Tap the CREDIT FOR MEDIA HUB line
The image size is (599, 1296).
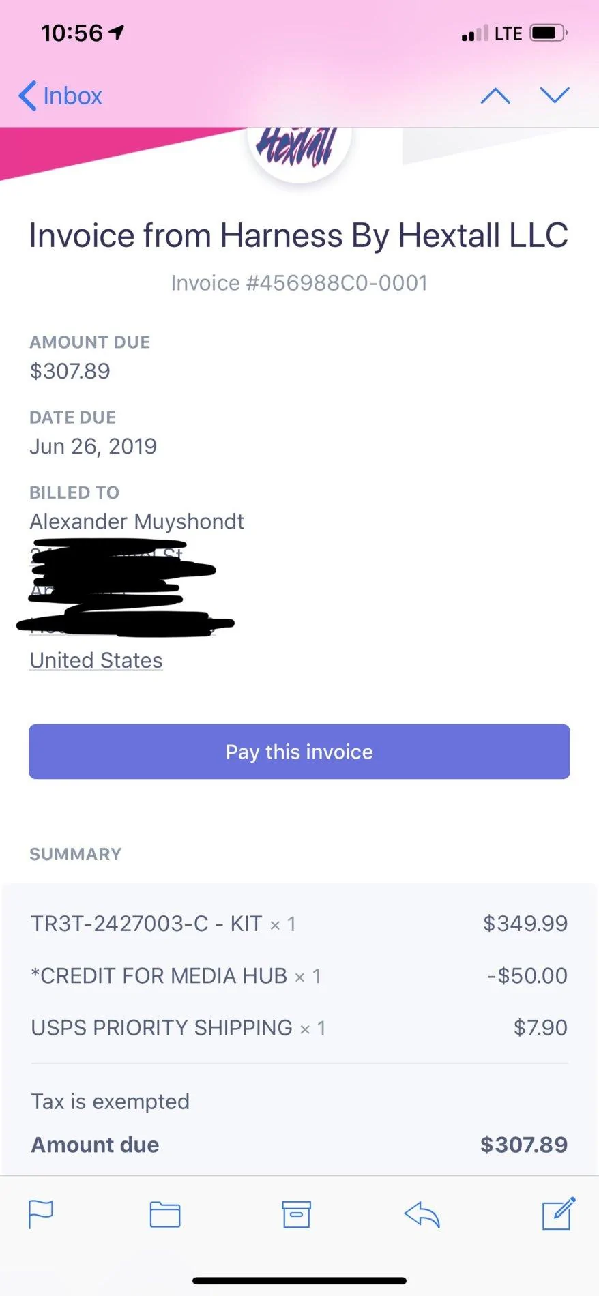tap(299, 975)
